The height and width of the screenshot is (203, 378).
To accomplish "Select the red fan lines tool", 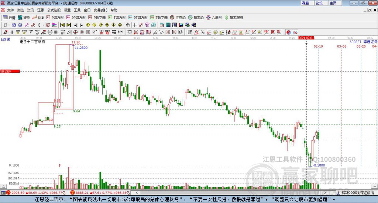I will click(x=136, y=32).
